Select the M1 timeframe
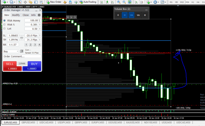The width and height of the screenshot is (205, 126). tap(171, 2)
